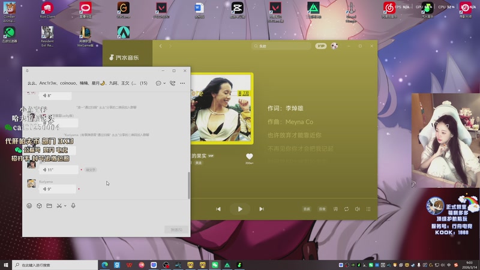Open the Riot Client desktop shortcut
This screenshot has height=270, width=480.
47,10
